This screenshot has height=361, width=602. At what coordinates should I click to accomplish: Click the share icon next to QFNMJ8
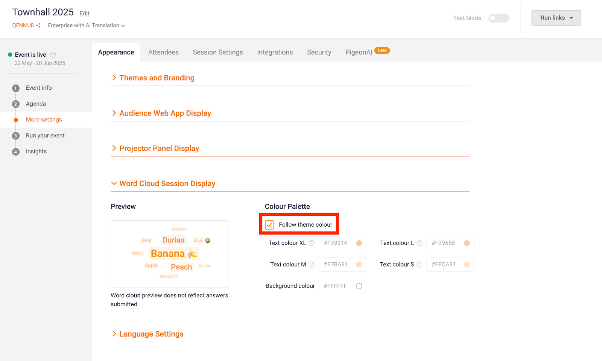[38, 26]
